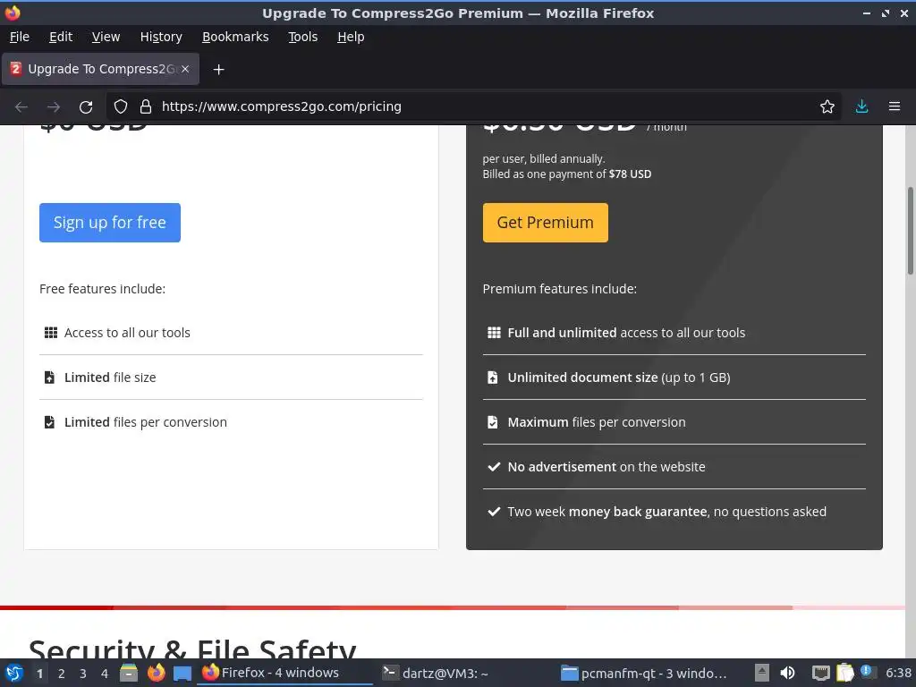
Task: Click the Sign up for free button
Action: click(110, 223)
